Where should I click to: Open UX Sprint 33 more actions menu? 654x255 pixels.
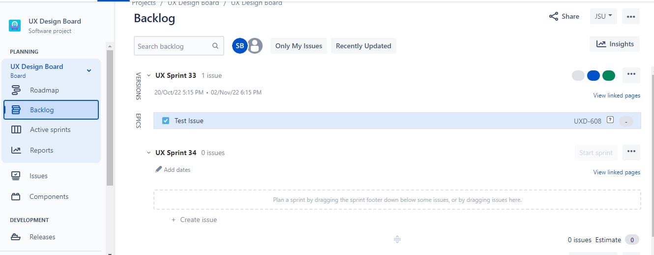tap(631, 75)
